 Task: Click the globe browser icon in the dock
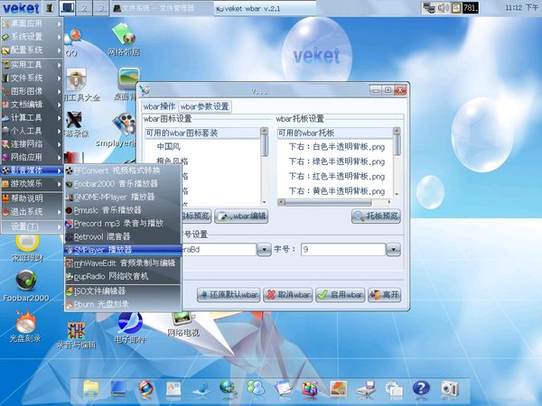pos(229,388)
